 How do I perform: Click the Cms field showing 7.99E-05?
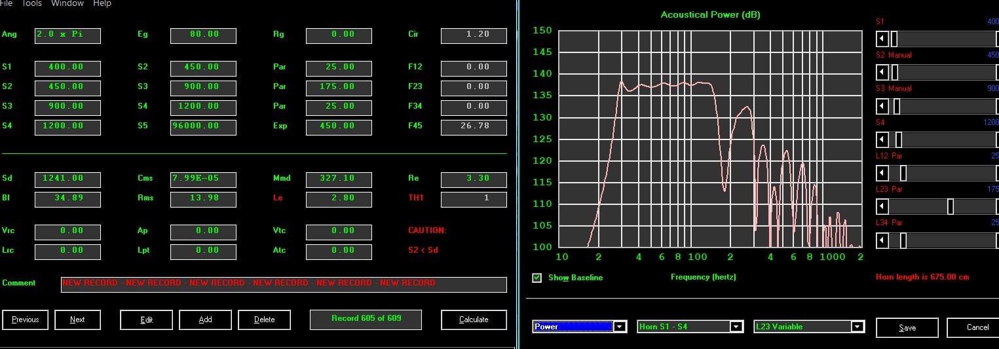point(203,179)
